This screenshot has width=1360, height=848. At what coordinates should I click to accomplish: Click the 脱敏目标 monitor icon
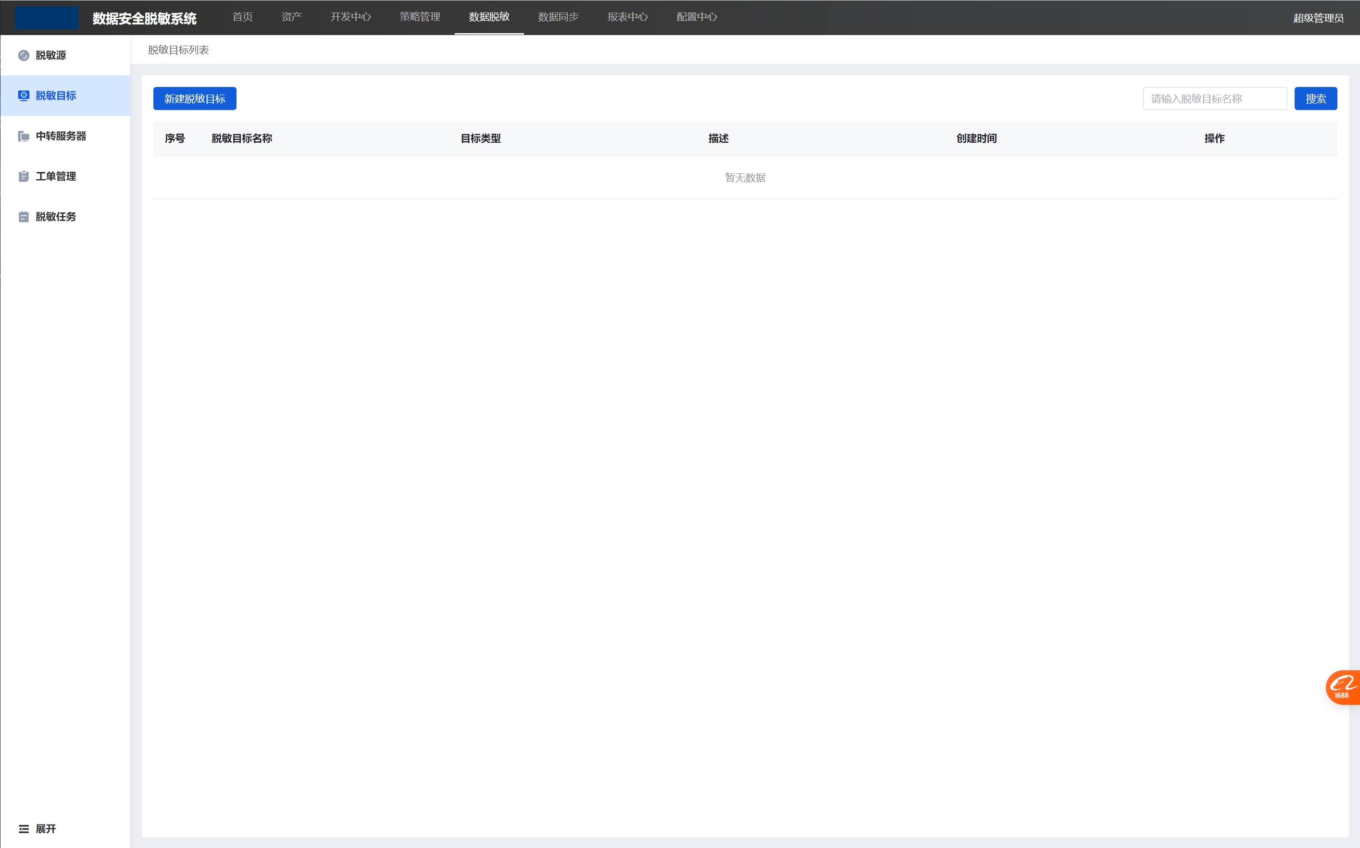pyautogui.click(x=24, y=96)
